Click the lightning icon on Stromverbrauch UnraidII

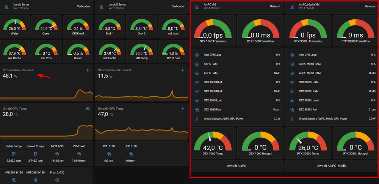[183, 70]
